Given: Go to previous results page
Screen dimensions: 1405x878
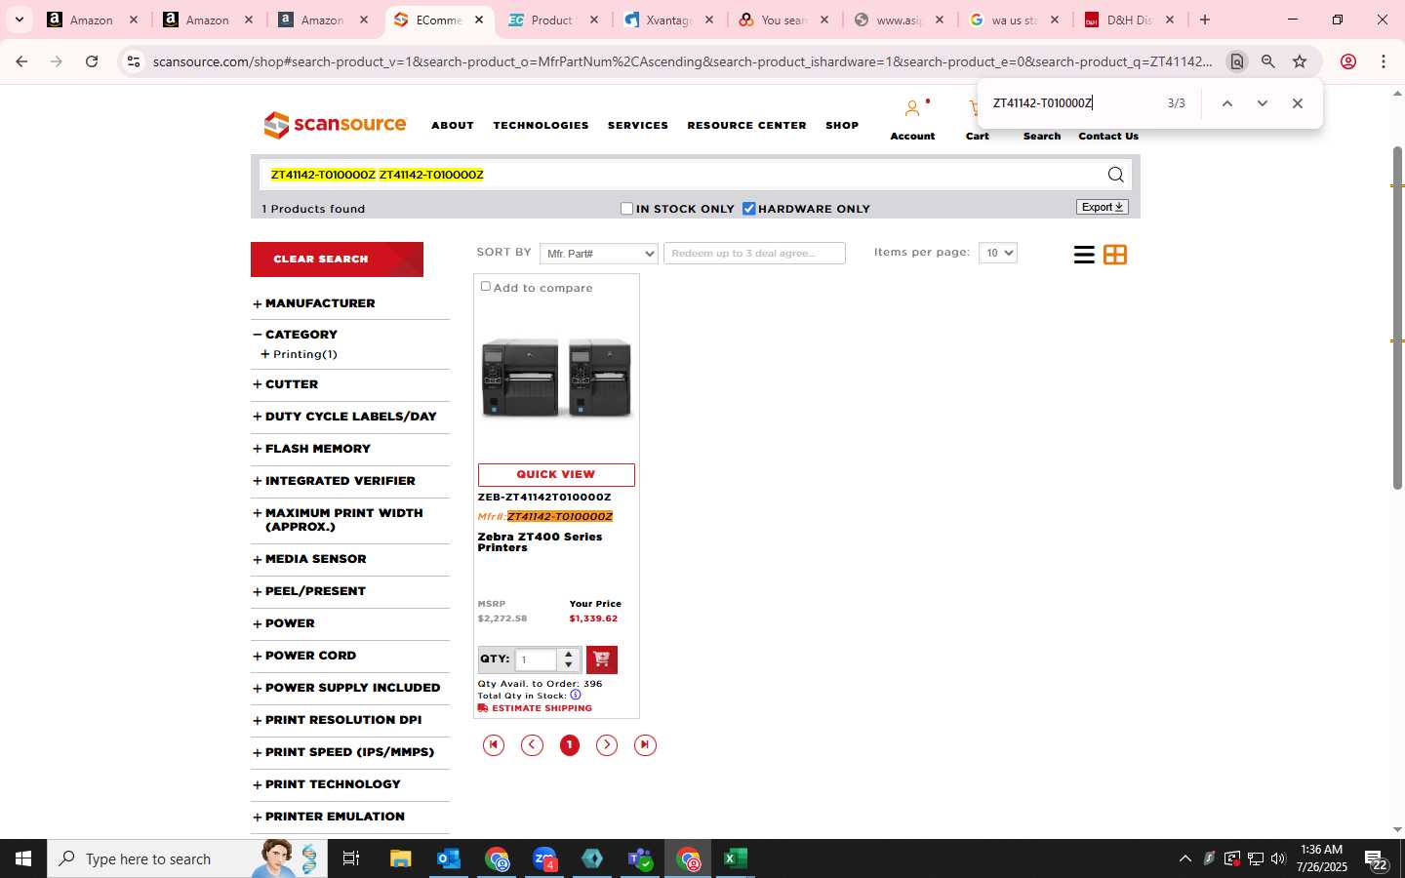Looking at the screenshot, I should 532,745.
